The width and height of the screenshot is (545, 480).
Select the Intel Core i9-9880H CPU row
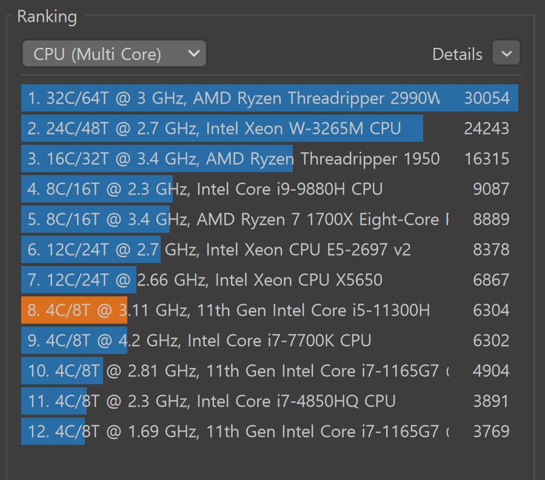[269, 189]
